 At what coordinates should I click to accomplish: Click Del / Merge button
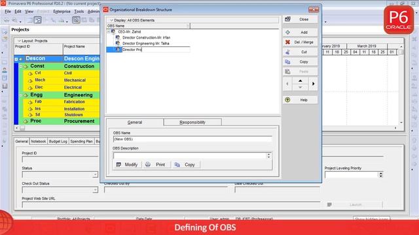tap(300, 42)
